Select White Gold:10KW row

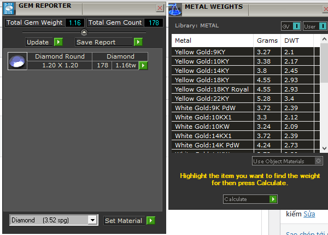click(x=213, y=126)
